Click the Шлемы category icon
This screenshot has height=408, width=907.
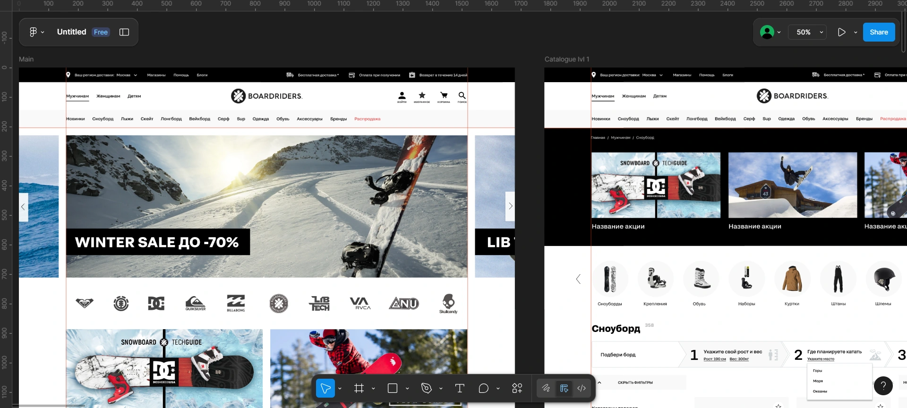click(884, 279)
